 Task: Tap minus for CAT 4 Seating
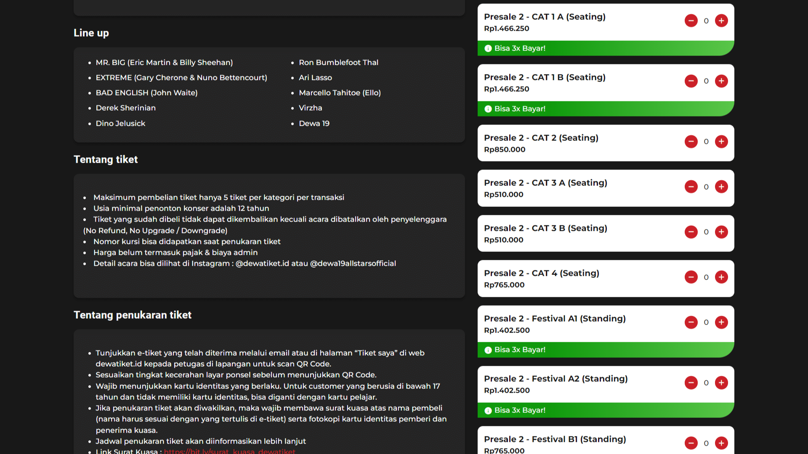pos(691,277)
